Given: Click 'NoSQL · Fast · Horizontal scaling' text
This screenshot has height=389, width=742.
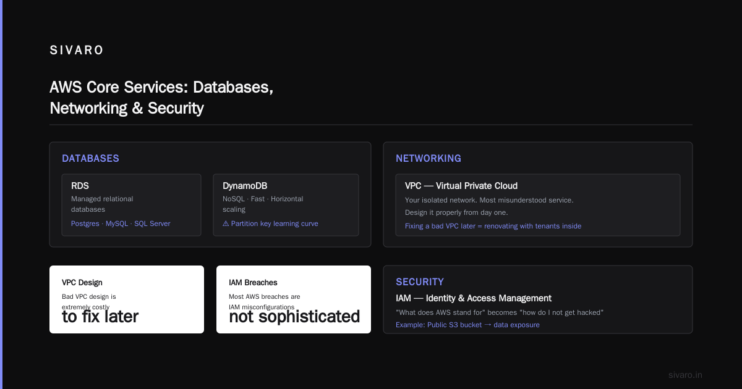Looking at the screenshot, I should 263,204.
